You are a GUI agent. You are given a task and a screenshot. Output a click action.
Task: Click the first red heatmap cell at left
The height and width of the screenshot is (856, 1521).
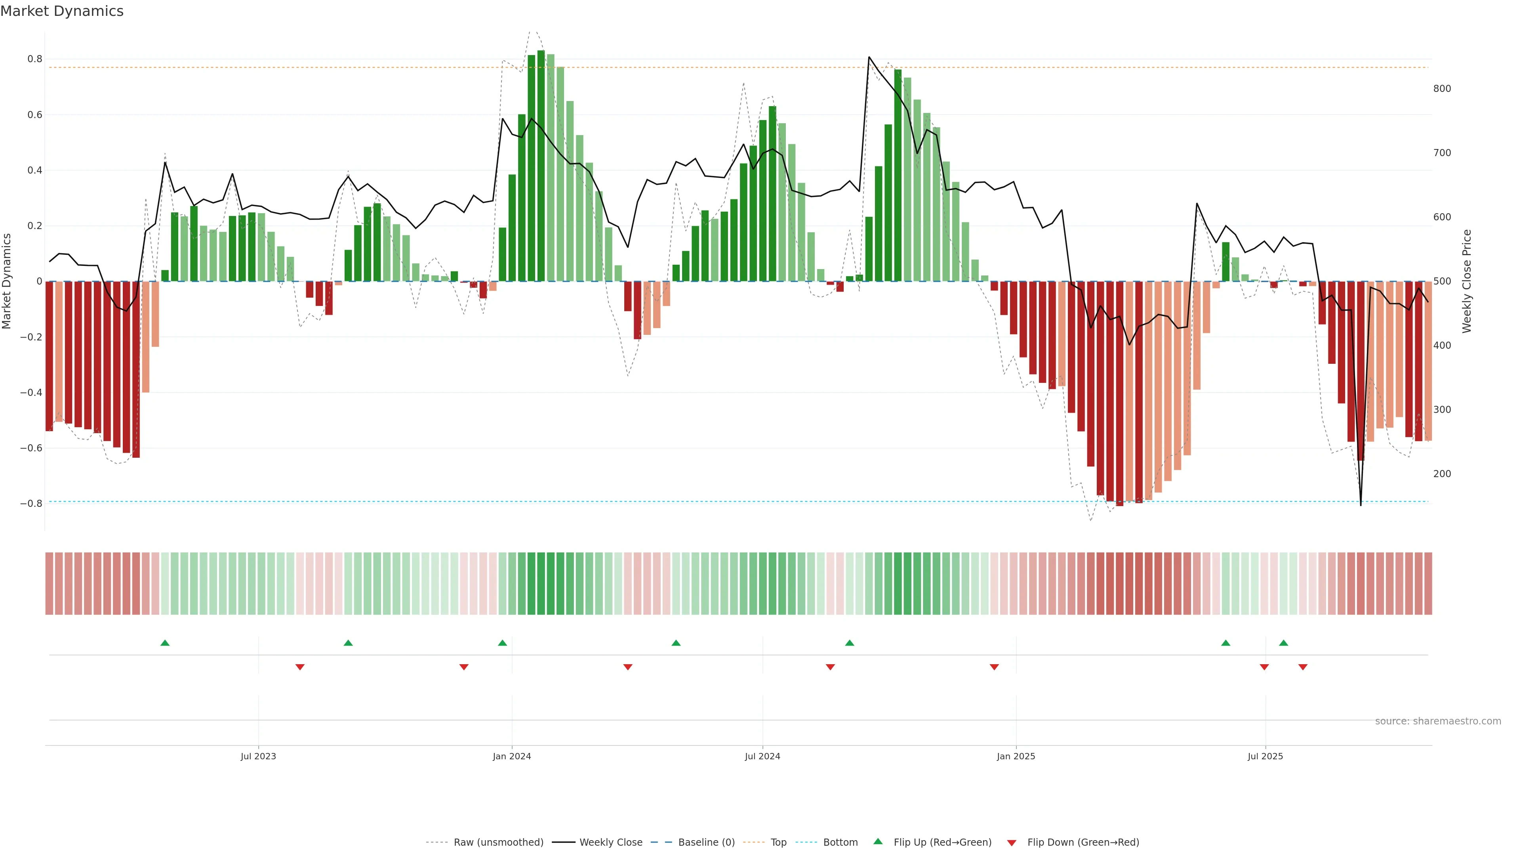coord(50,583)
